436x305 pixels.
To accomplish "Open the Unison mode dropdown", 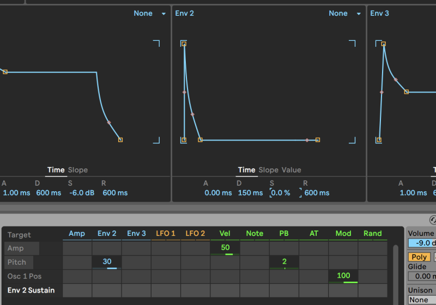I will 421,300.
